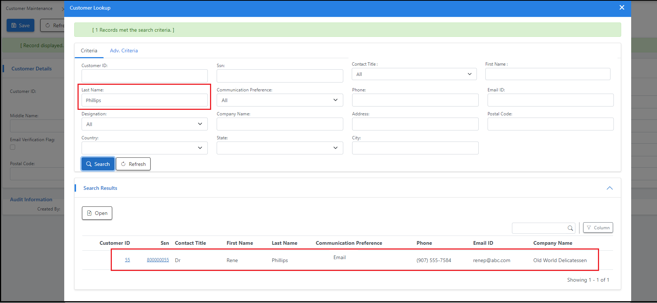Screen dimensions: 657x303
Task: Click into the Last Name field
Action: (x=144, y=100)
